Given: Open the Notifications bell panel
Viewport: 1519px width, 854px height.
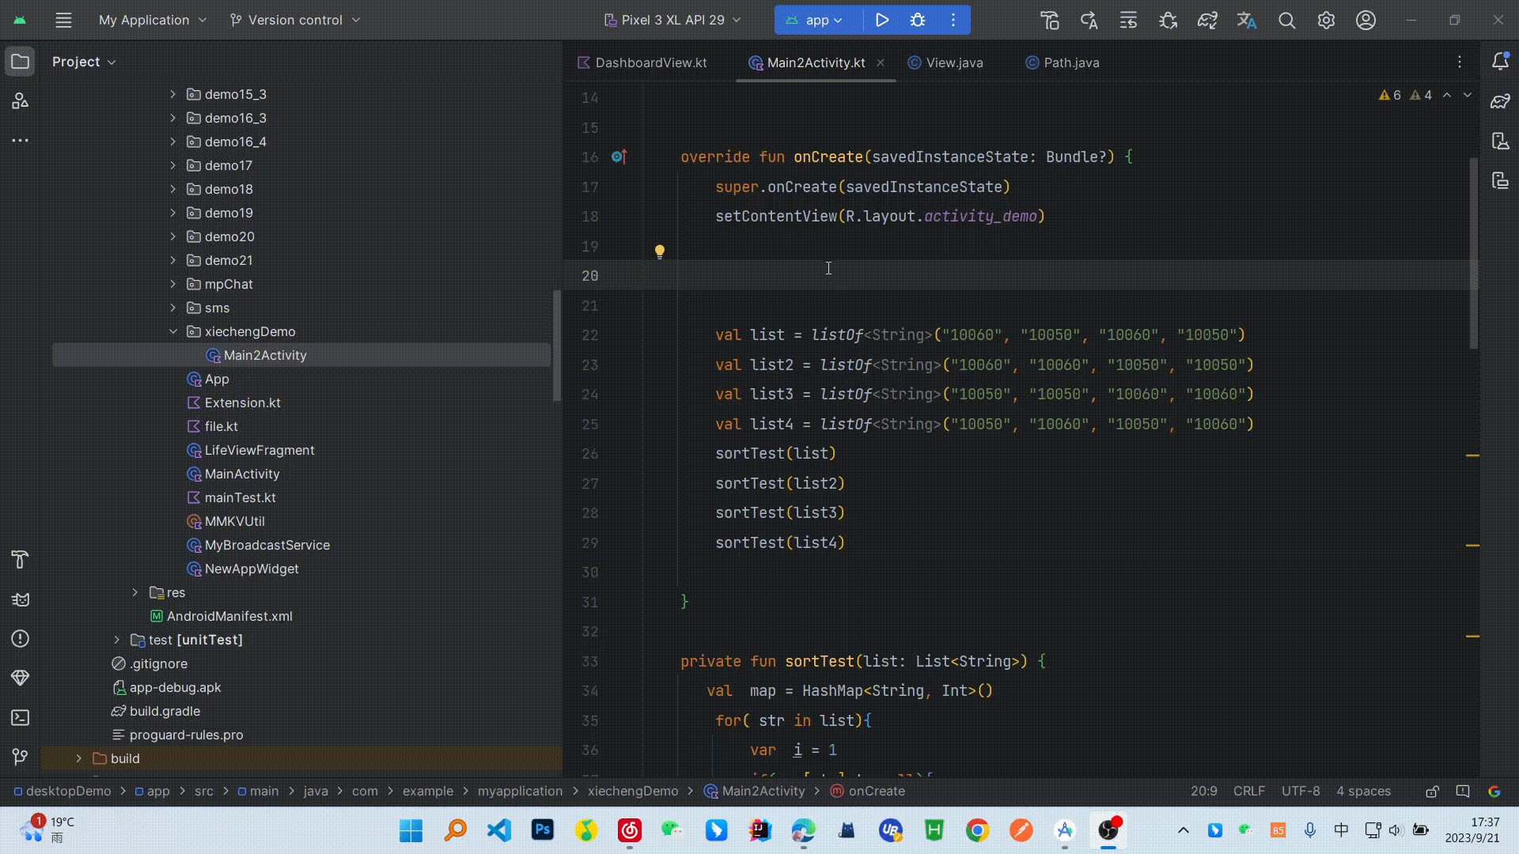Looking at the screenshot, I should (1500, 62).
